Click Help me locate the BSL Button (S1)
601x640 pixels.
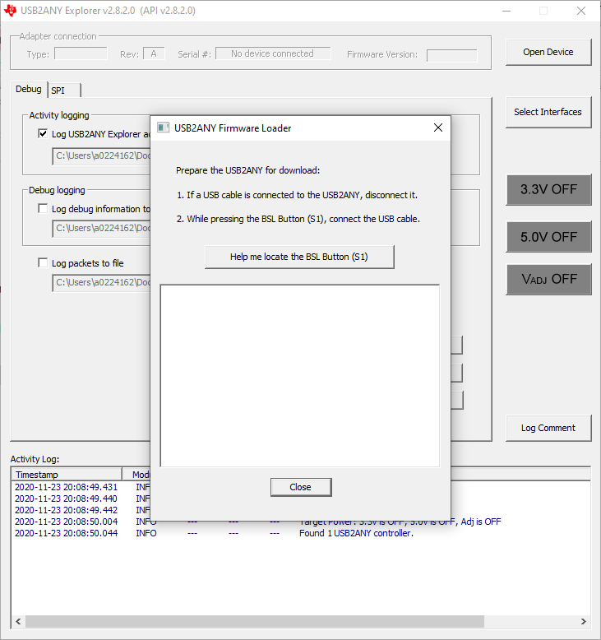pos(299,257)
